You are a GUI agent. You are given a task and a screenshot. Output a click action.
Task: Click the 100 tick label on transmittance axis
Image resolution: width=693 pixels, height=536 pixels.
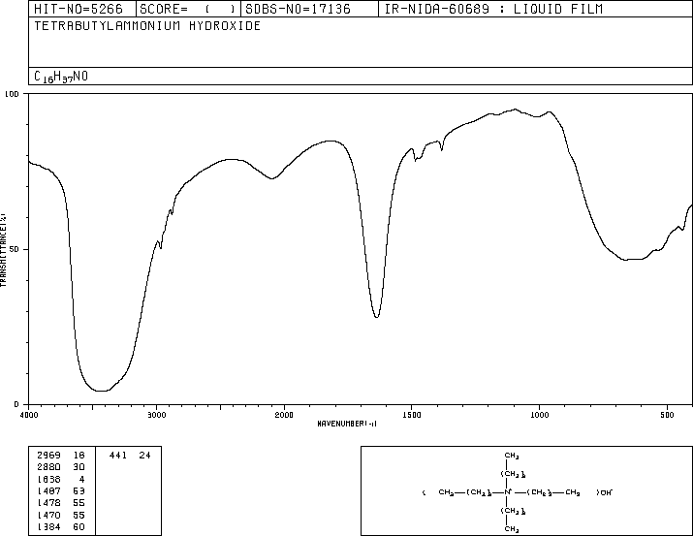pos(12,94)
